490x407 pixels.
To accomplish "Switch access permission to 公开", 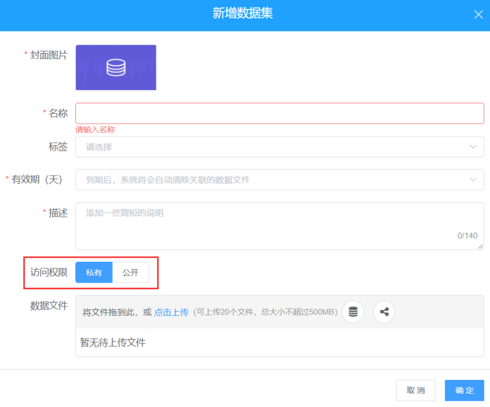I will click(x=131, y=272).
